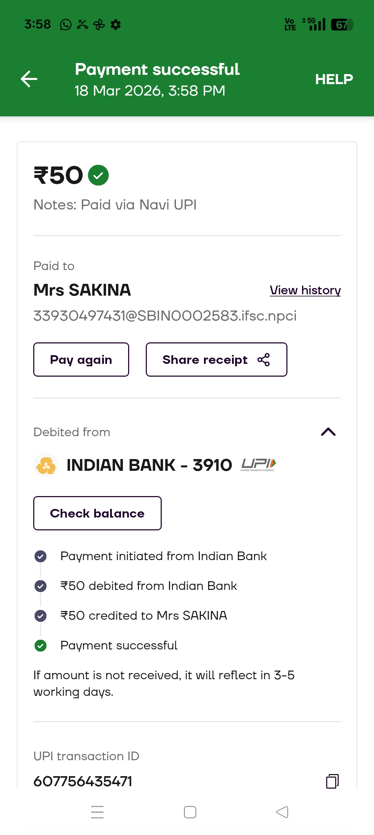Image resolution: width=374 pixels, height=835 pixels.
Task: Tap the back arrow in header
Action: (x=29, y=79)
